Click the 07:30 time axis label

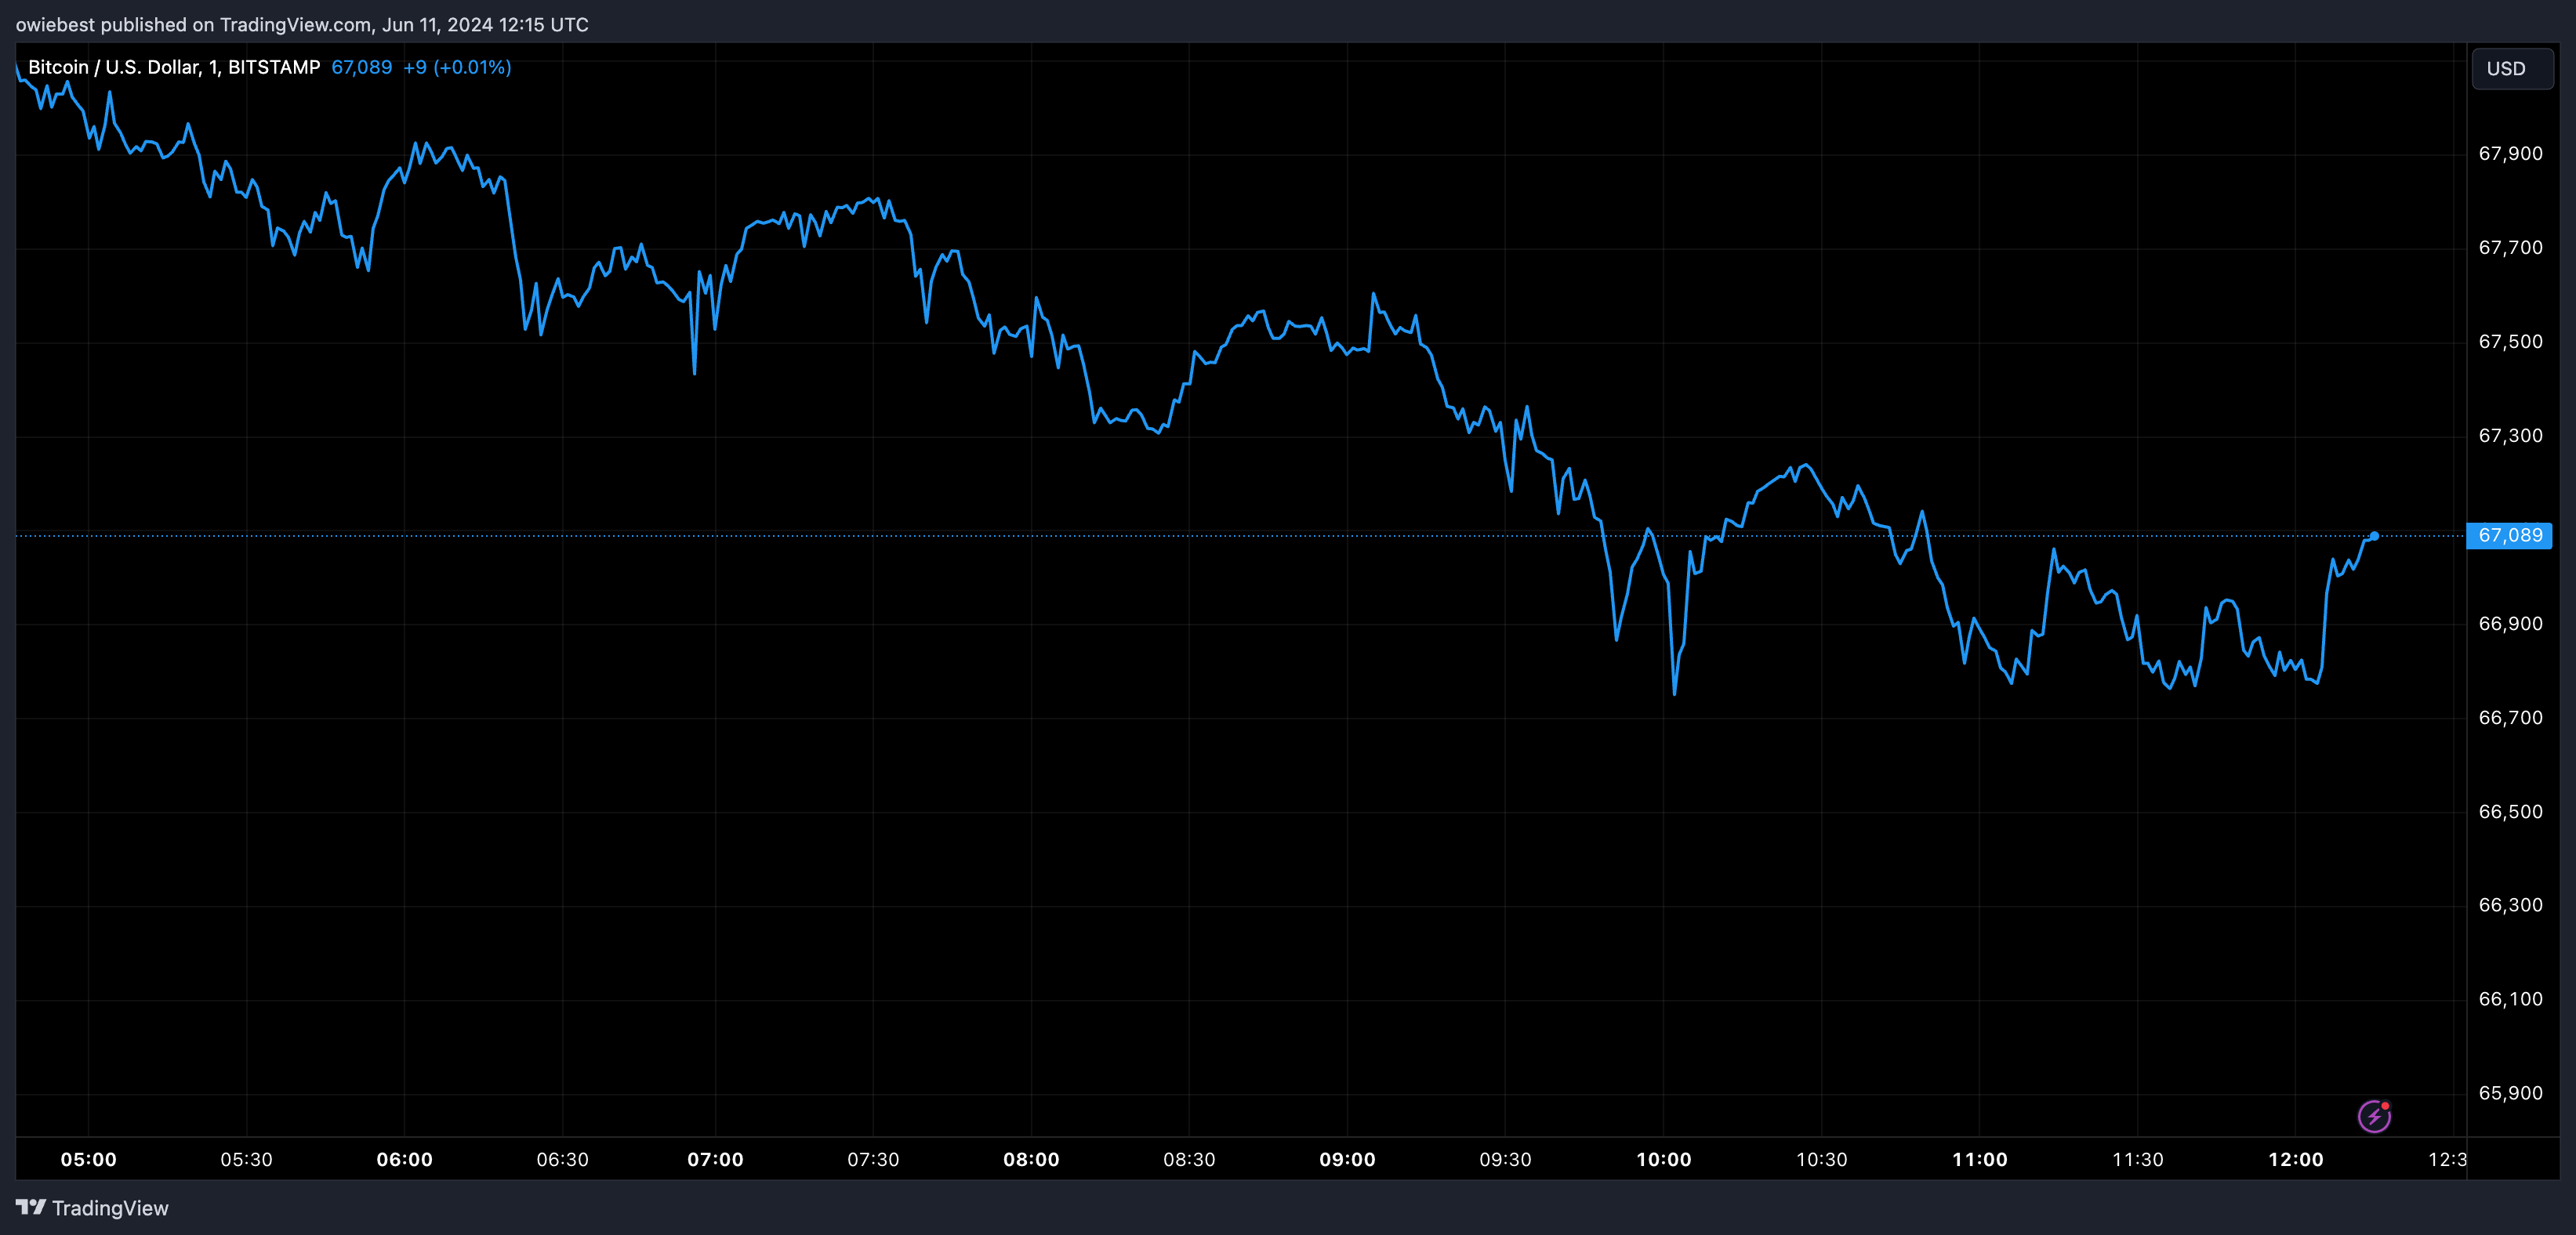[x=873, y=1159]
